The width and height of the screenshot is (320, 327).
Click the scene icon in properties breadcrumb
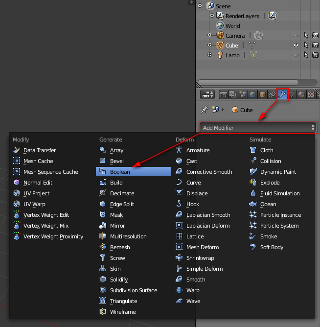(x=215, y=110)
